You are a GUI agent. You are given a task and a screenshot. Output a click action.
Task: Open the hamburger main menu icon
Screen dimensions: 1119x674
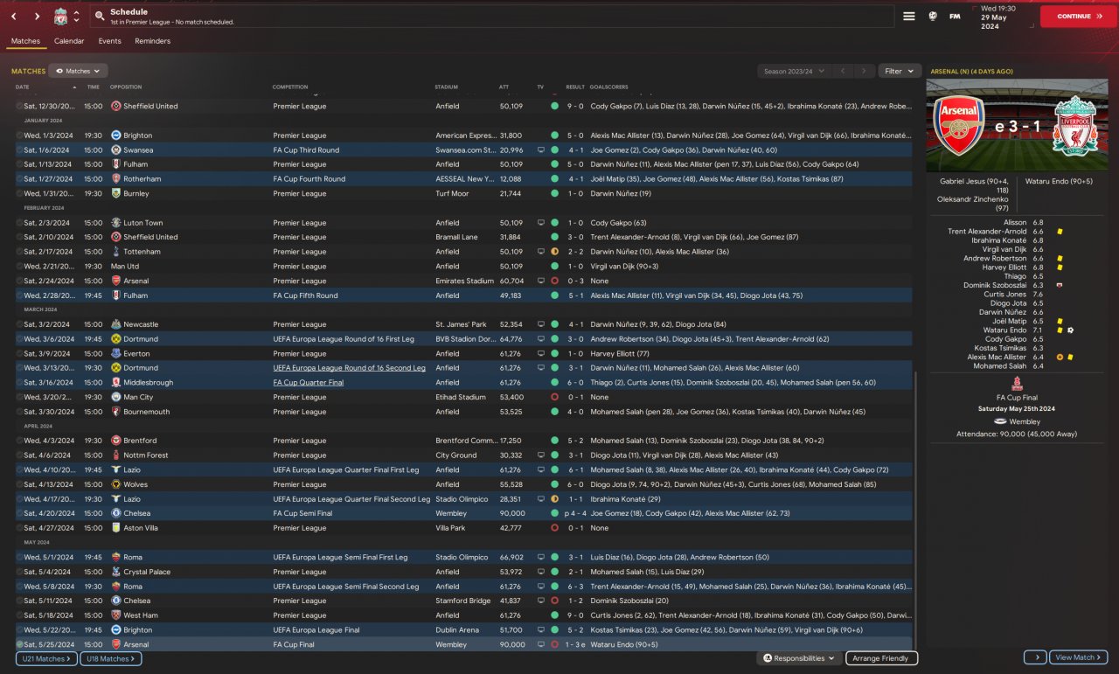pyautogui.click(x=909, y=17)
